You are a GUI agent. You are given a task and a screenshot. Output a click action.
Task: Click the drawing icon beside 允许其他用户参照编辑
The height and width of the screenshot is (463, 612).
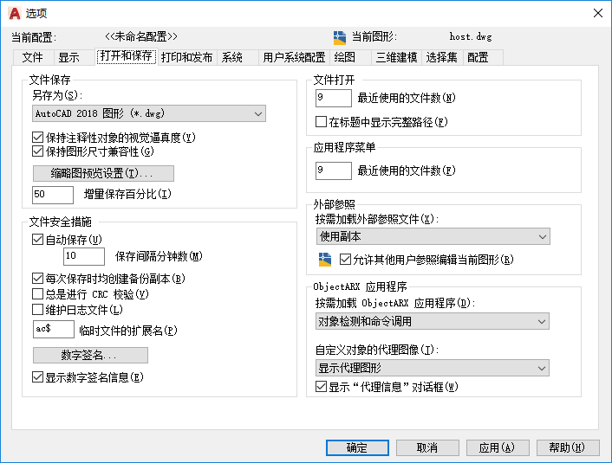pyautogui.click(x=325, y=260)
